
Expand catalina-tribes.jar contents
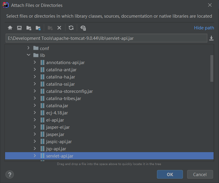point(35,98)
